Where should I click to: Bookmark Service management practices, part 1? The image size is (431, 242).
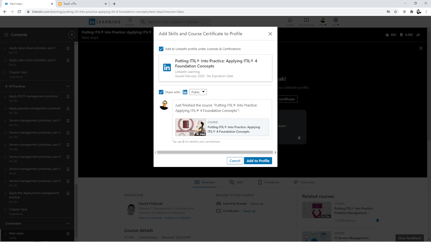point(68,121)
